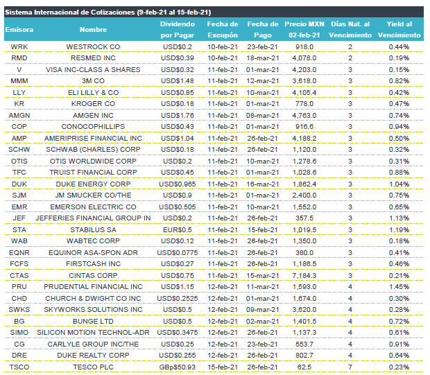
Task: Click the name SKYWORKS SOLUTIONS INC
Action: (x=93, y=310)
